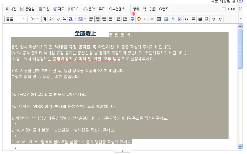This screenshot has height=154, width=247.
Task: Select the 여행지 content tab
Action: [x=164, y=9]
